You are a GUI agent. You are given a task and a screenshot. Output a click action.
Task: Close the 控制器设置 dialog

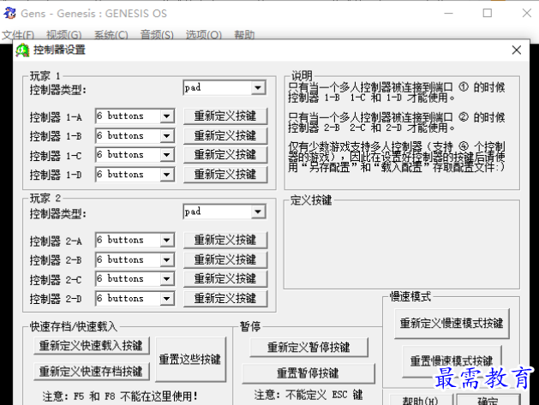tap(517, 51)
